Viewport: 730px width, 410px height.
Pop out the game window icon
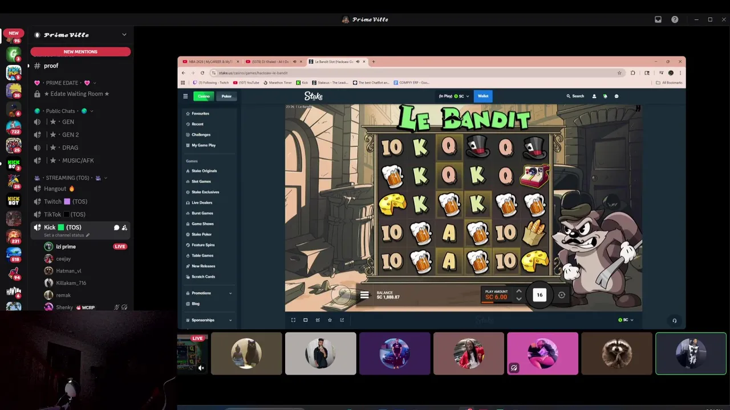point(342,320)
